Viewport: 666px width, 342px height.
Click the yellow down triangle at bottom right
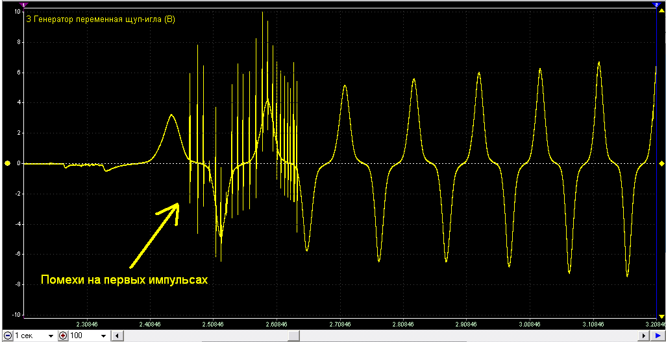click(661, 316)
